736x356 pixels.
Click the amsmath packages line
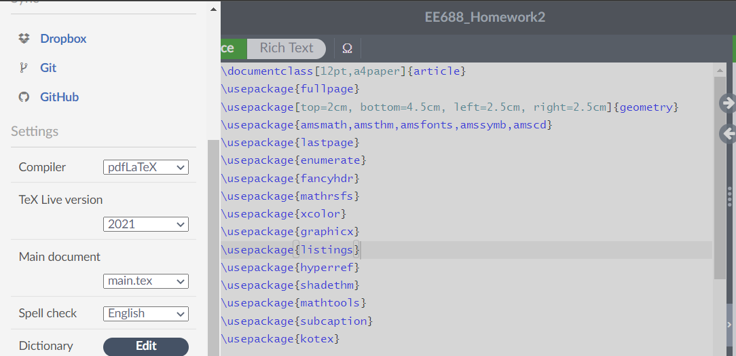(387, 125)
